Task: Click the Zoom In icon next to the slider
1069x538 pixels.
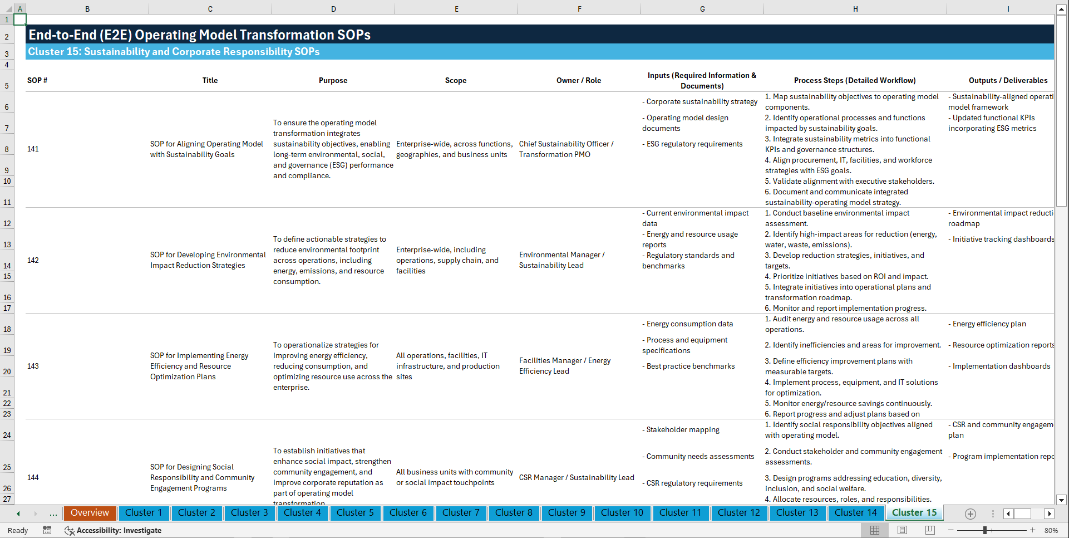Action: coord(1033,530)
